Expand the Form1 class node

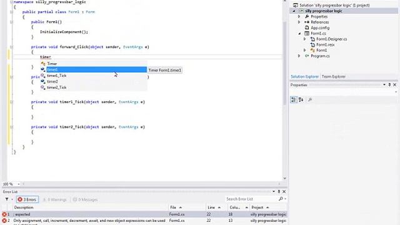pyautogui.click(x=305, y=50)
